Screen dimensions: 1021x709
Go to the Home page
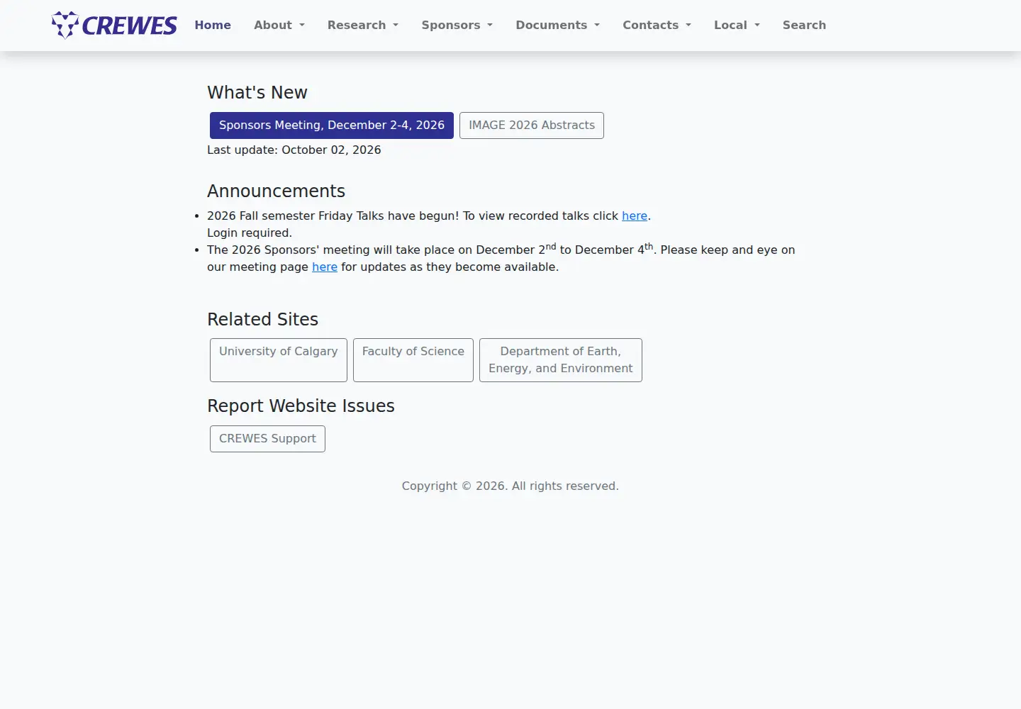tap(213, 25)
